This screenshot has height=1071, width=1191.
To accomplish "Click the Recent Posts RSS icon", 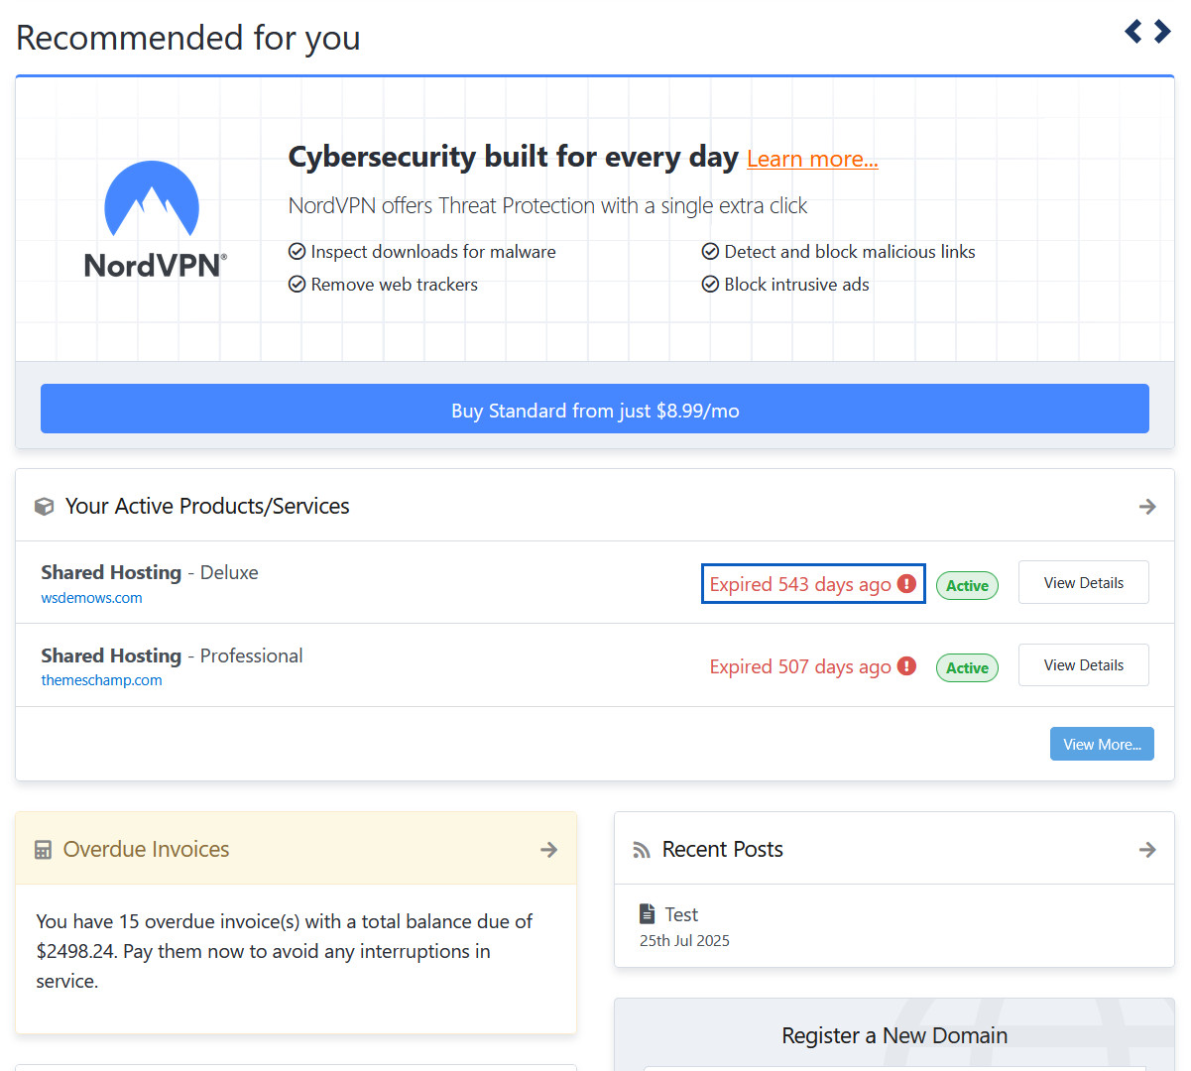I will click(642, 850).
